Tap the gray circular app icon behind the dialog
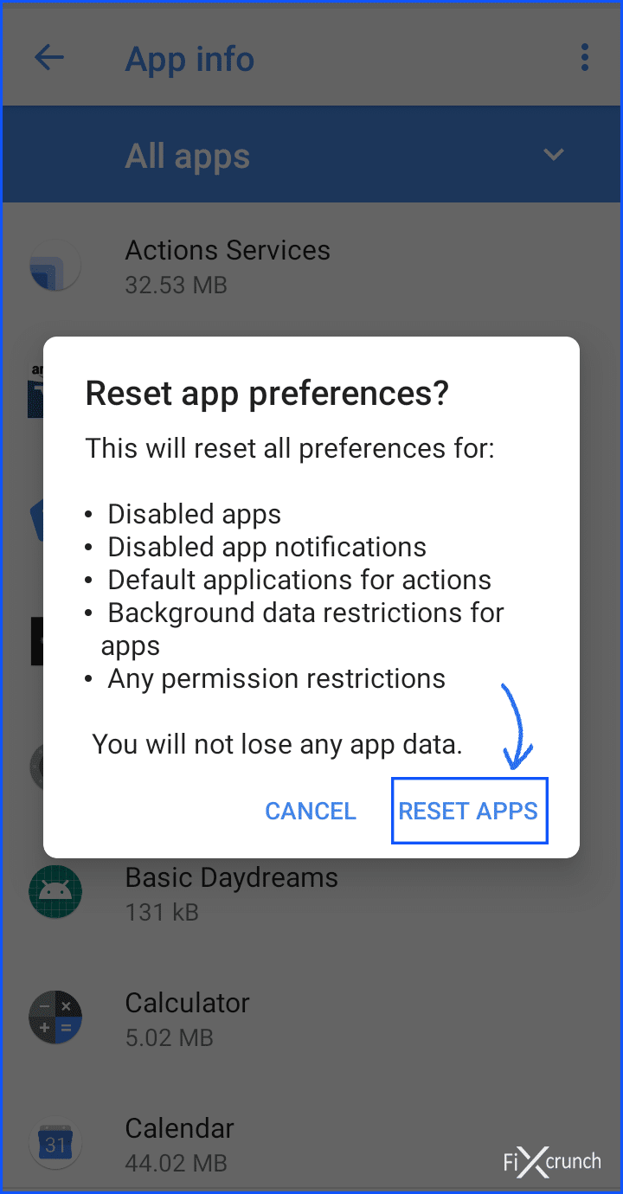The height and width of the screenshot is (1194, 623). point(36,767)
